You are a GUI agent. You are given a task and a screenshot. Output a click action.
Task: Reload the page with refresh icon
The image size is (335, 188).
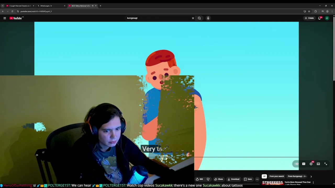point(12,11)
